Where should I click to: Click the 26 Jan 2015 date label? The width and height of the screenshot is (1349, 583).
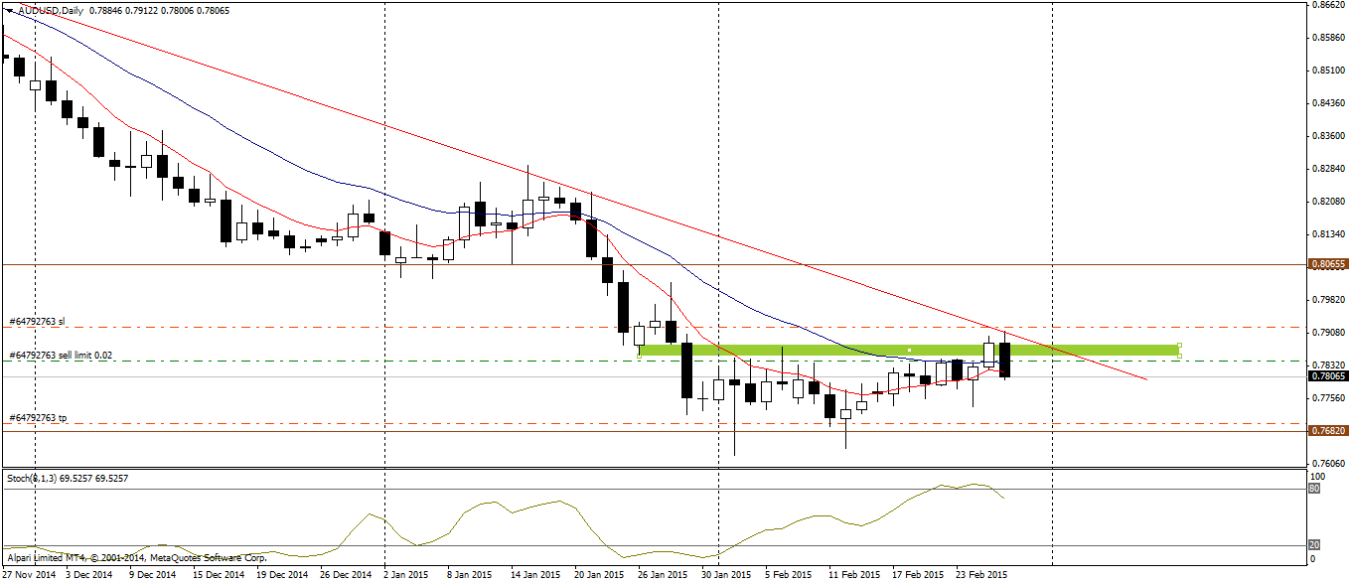click(x=662, y=574)
